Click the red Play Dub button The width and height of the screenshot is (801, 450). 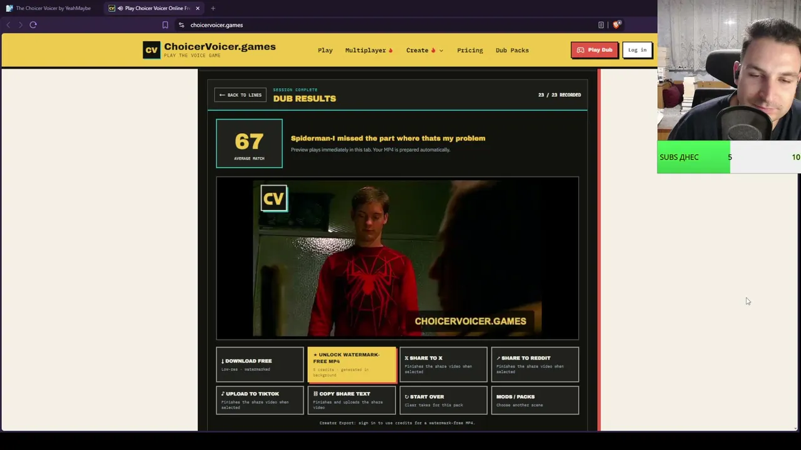coord(594,50)
